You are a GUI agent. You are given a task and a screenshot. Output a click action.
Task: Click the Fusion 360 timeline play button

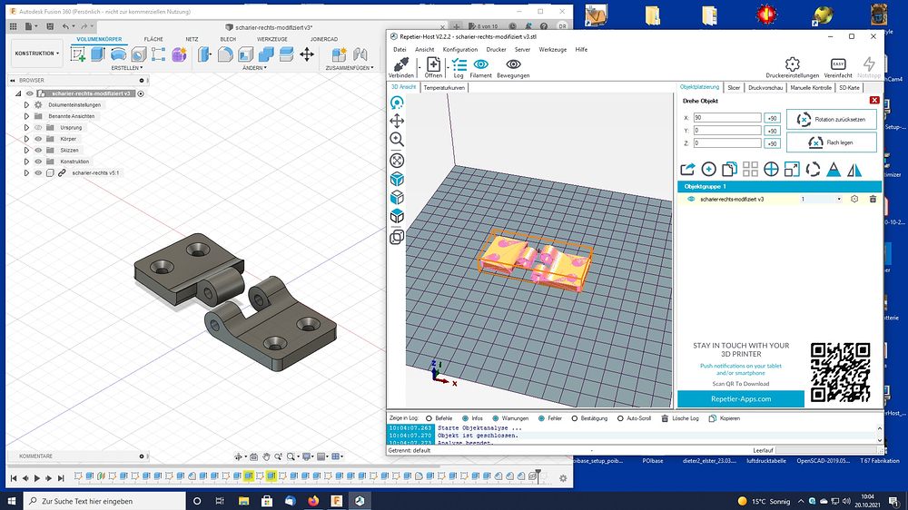(37, 478)
